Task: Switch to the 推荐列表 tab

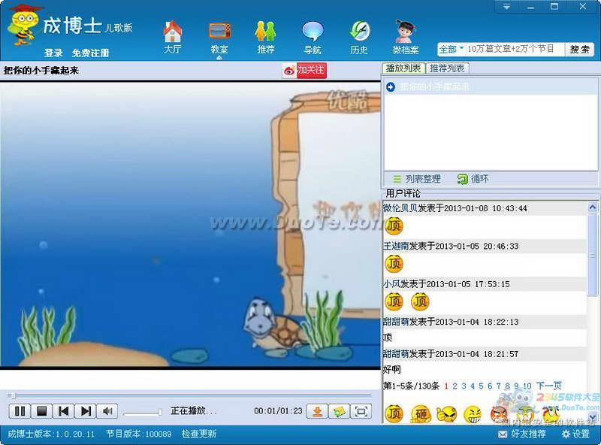Action: coord(448,68)
